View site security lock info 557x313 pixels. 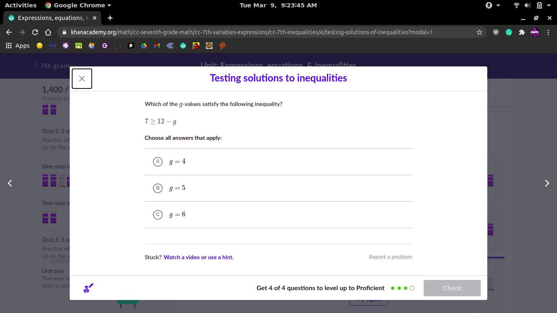click(x=64, y=32)
